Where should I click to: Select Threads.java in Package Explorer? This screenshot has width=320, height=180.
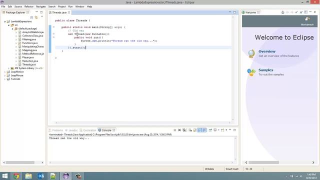click(29, 64)
